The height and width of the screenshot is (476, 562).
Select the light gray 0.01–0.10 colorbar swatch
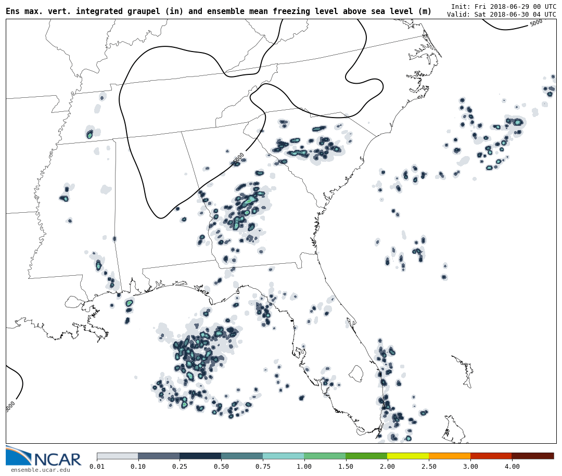point(117,456)
